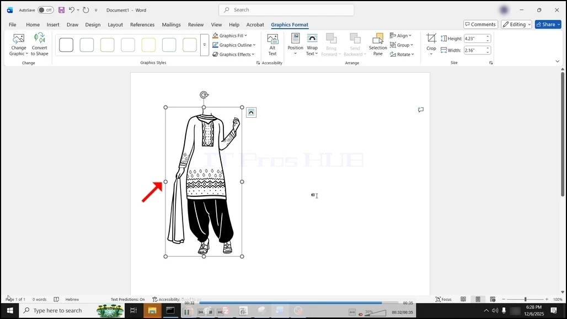This screenshot has width=567, height=319.
Task: Click the zoom out minus icon
Action: tap(504, 299)
